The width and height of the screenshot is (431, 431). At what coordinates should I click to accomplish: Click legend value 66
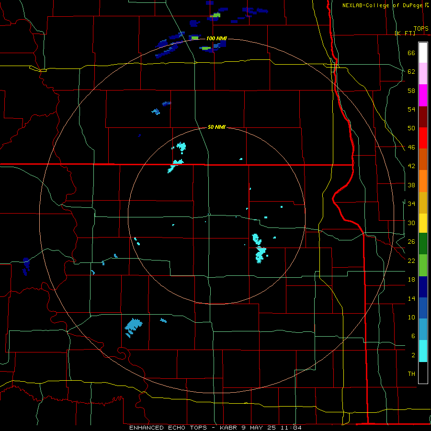(x=411, y=53)
